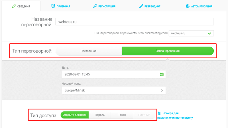The width and height of the screenshot is (228, 128).
Task: Select the Постоянная room type
Action: tap(89, 51)
